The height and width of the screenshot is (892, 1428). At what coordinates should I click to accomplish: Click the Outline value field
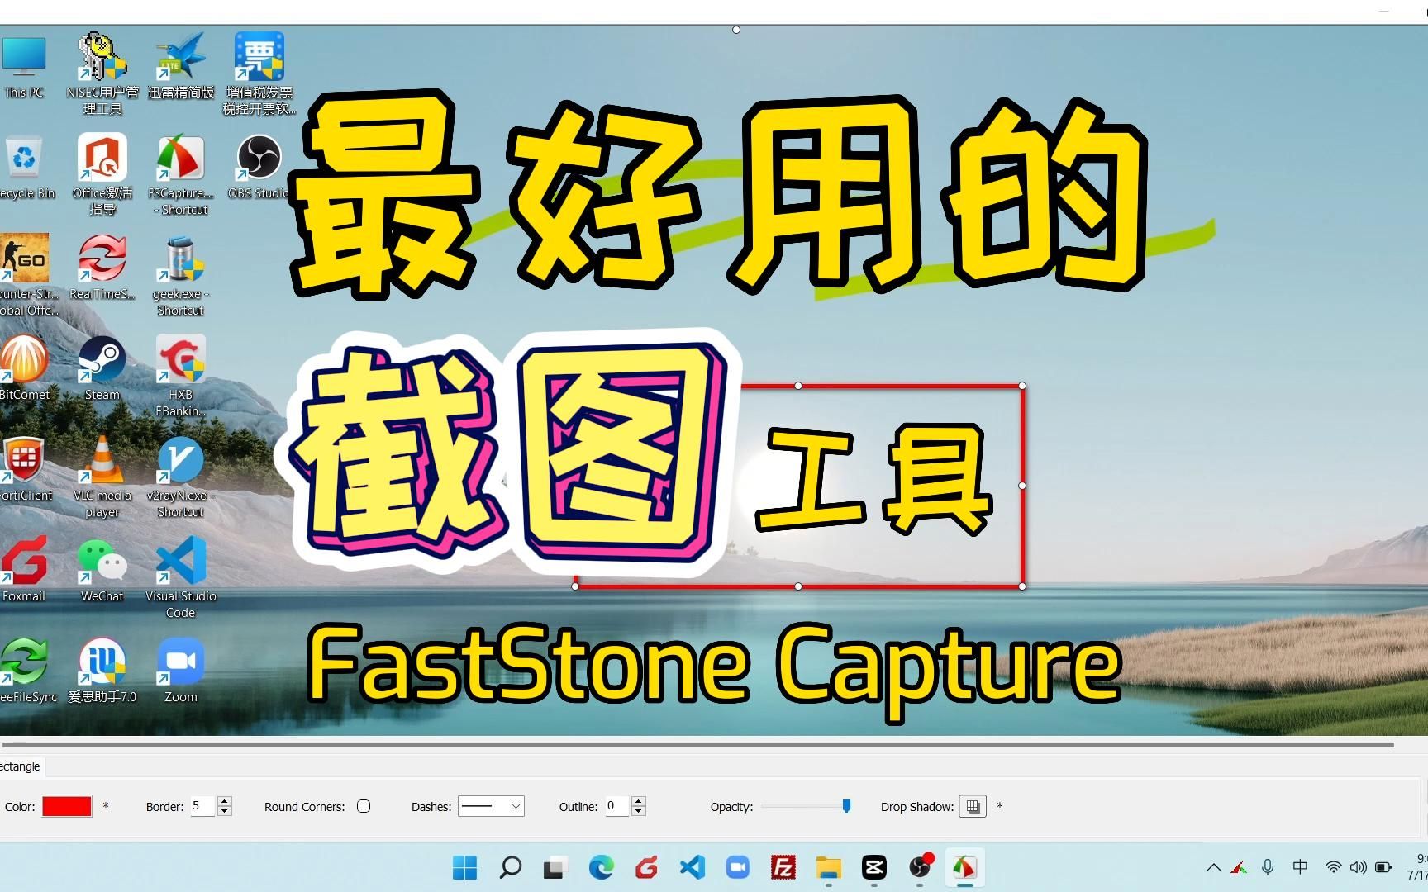click(616, 806)
